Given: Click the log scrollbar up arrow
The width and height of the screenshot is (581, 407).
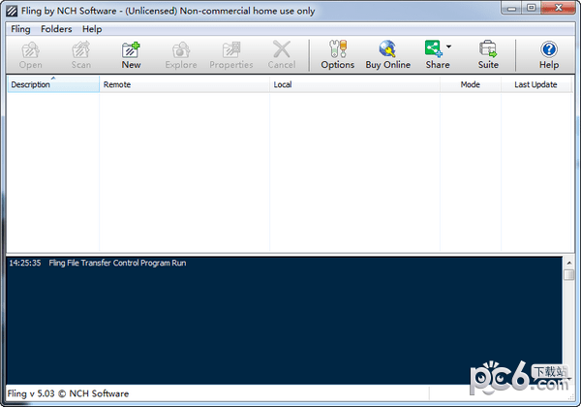Looking at the screenshot, I should [568, 263].
